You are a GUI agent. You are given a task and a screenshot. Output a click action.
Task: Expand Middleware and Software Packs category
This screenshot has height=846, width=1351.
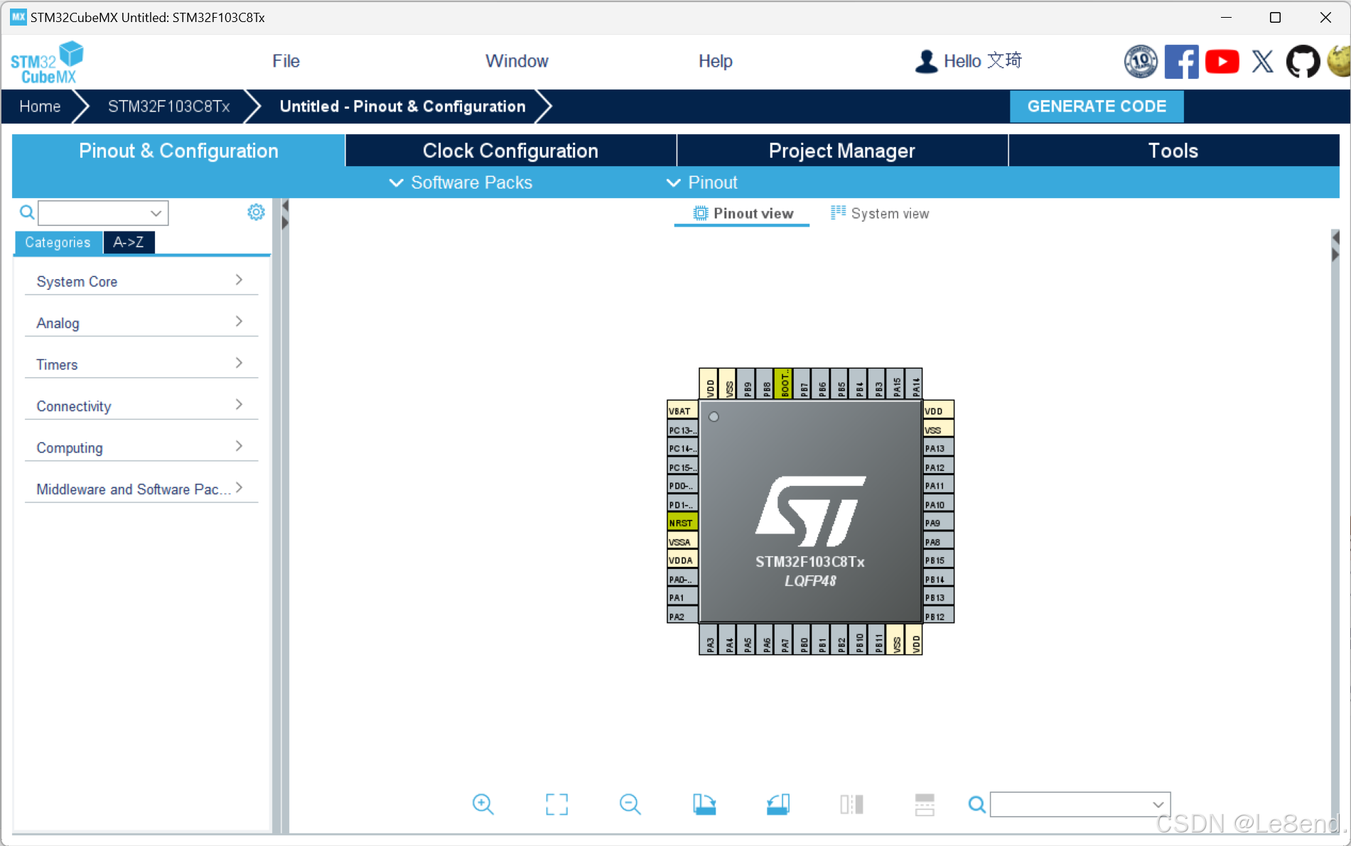(141, 489)
